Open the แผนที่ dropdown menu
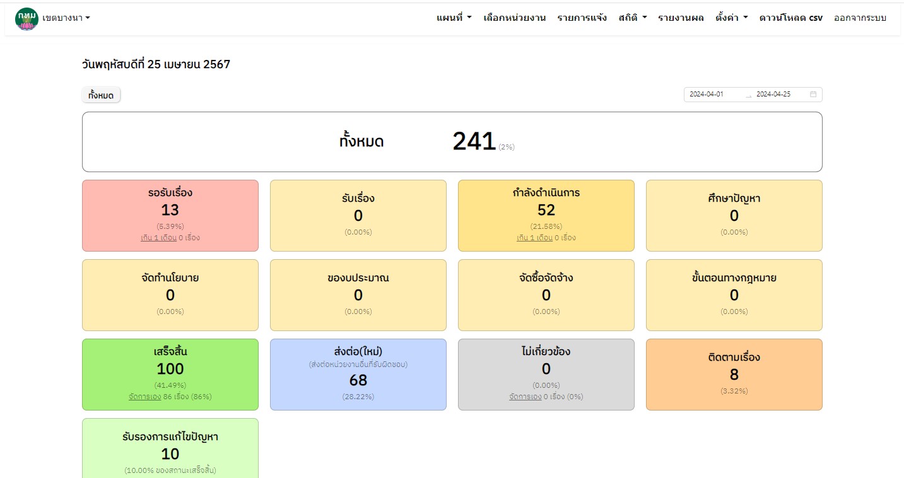 (454, 18)
